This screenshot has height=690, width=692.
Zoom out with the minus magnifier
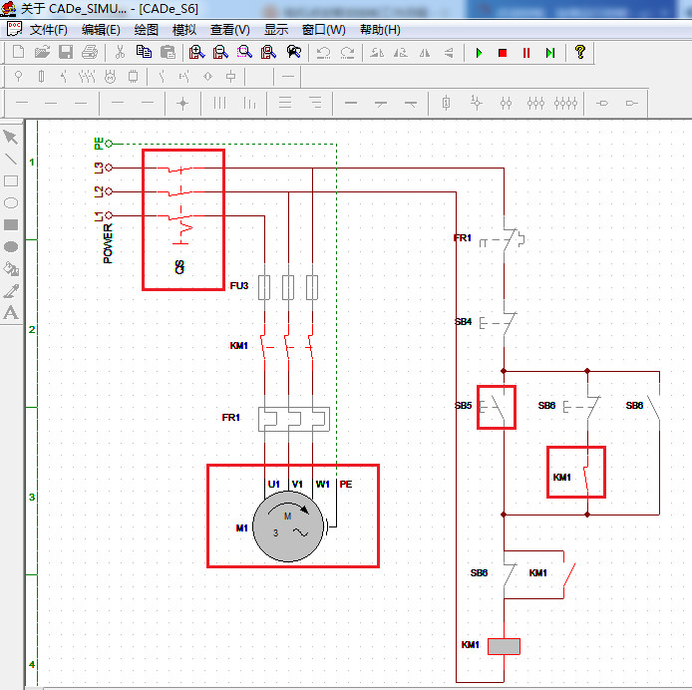point(220,52)
